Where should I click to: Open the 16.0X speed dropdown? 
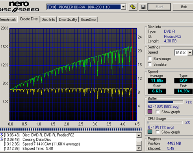[x=190, y=53]
